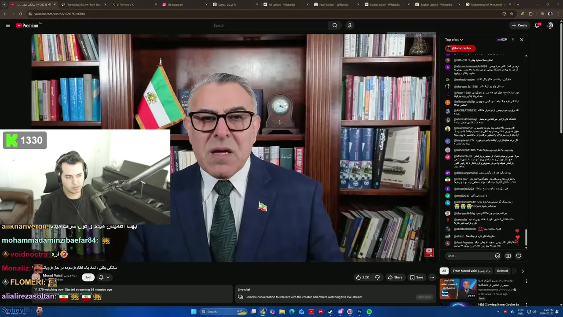
Task: Click chat username @Maryam_b_1986
Action: click(x=465, y=86)
